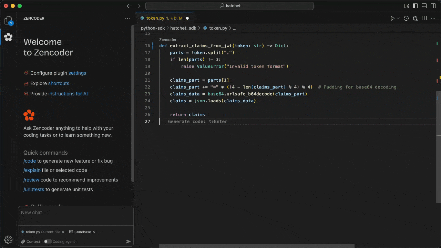Go forward in navigation history

click(x=138, y=6)
